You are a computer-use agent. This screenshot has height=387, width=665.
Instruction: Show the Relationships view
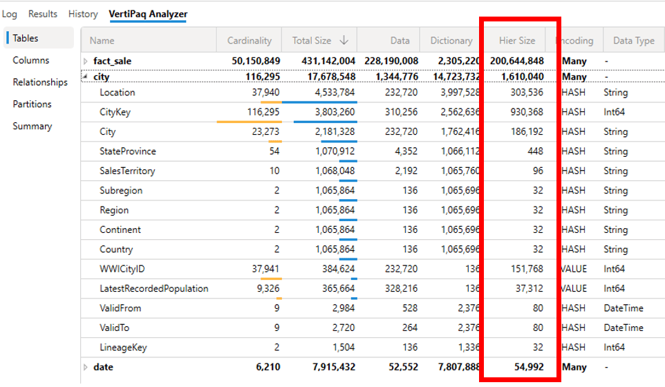pyautogui.click(x=40, y=82)
